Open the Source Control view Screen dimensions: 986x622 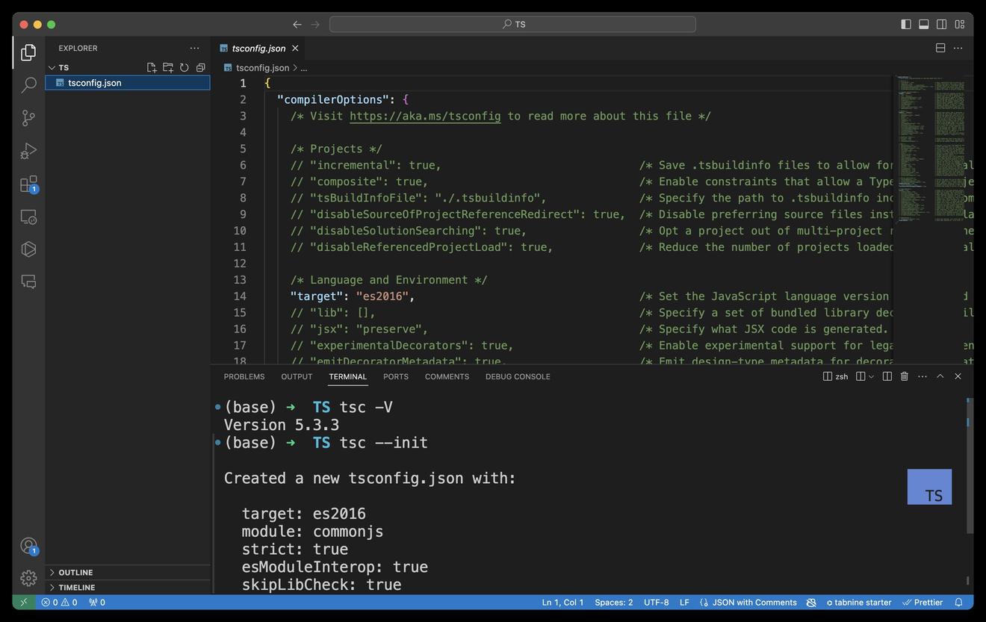pos(28,118)
